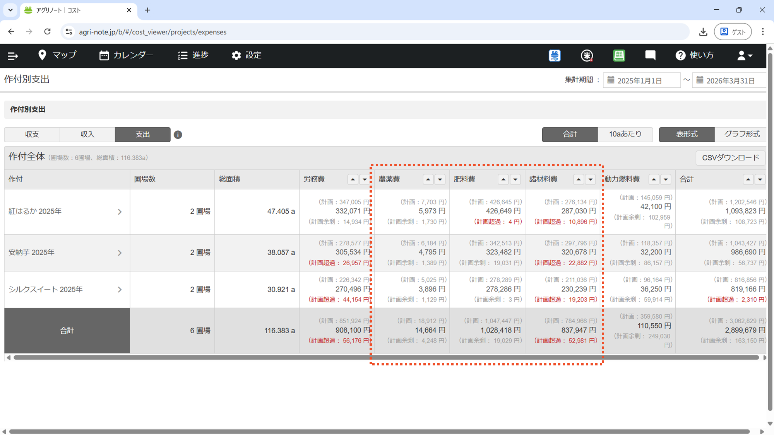Switch to the 収支 tab
Screen dimensions: 774x435
pyautogui.click(x=32, y=134)
